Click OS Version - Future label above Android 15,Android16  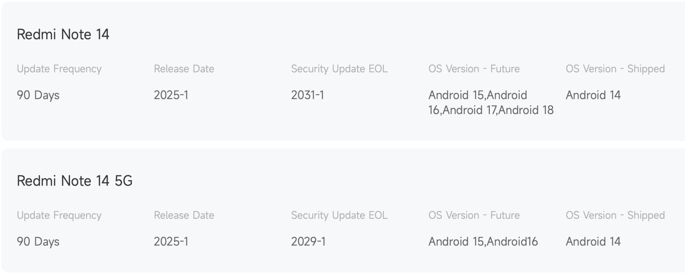tap(474, 215)
